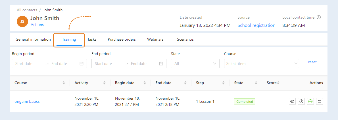The image size is (338, 120).
Task: Sort table by State column arrows
Action: coord(256,83)
